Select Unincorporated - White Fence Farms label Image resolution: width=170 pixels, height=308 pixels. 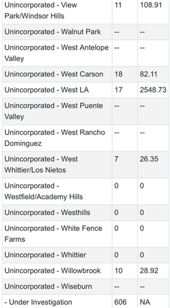point(53,234)
